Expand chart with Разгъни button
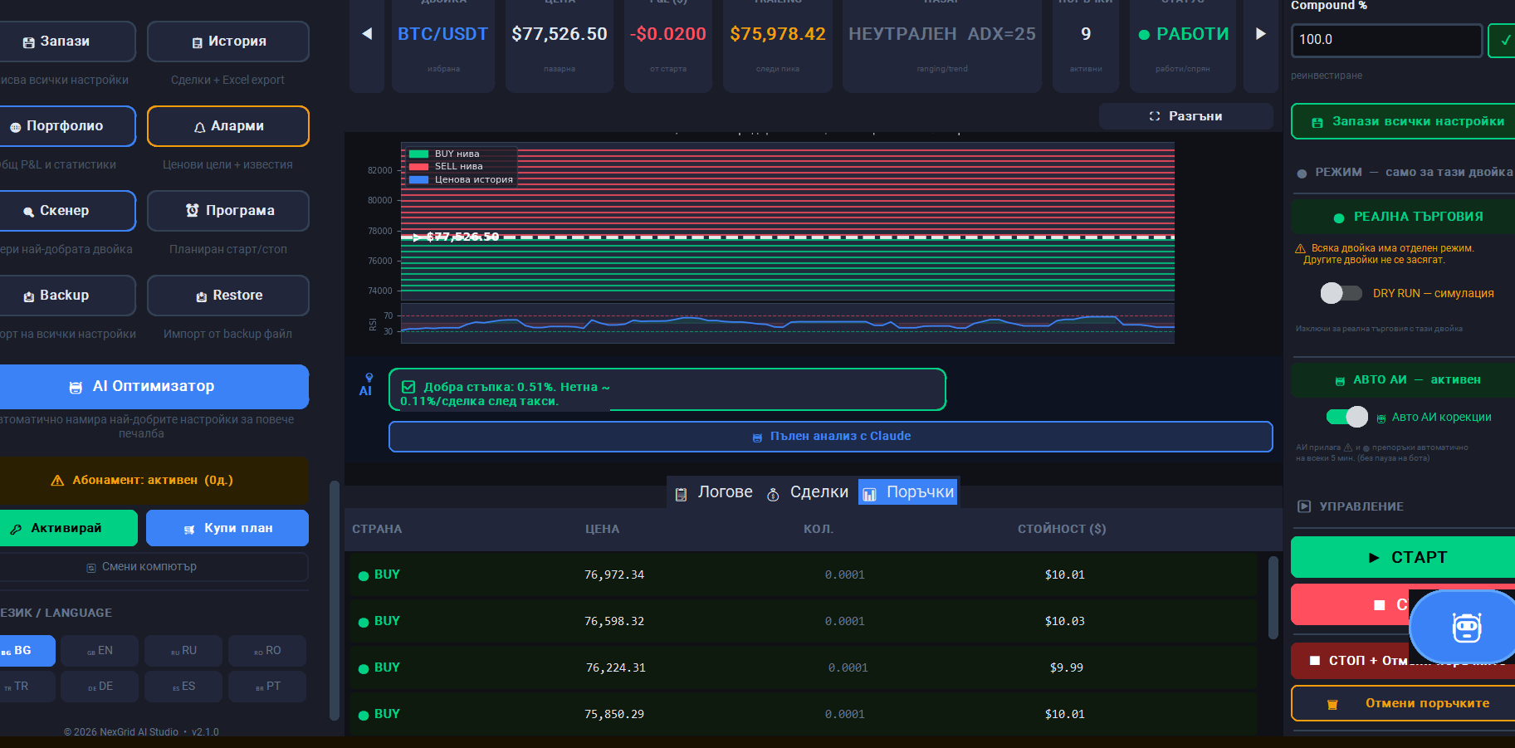 tap(1185, 116)
